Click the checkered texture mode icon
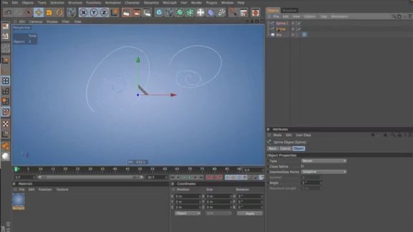This screenshot has height=232, width=413. [x=5, y=124]
